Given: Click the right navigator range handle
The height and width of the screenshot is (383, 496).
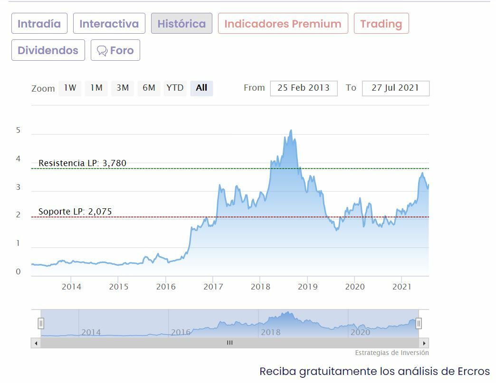Looking at the screenshot, I should coord(419,323).
